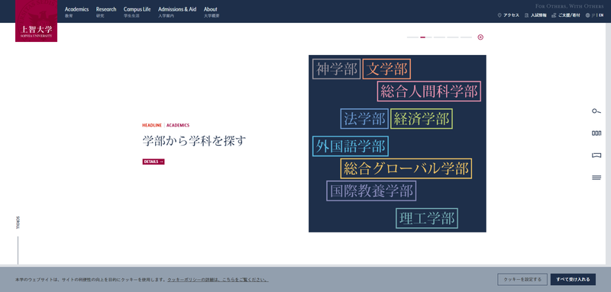Screen dimensions: 611x292
Task: Toggle slideshow play button
Action: [480, 37]
